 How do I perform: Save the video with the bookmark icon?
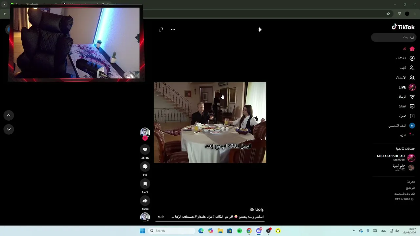pos(145,184)
